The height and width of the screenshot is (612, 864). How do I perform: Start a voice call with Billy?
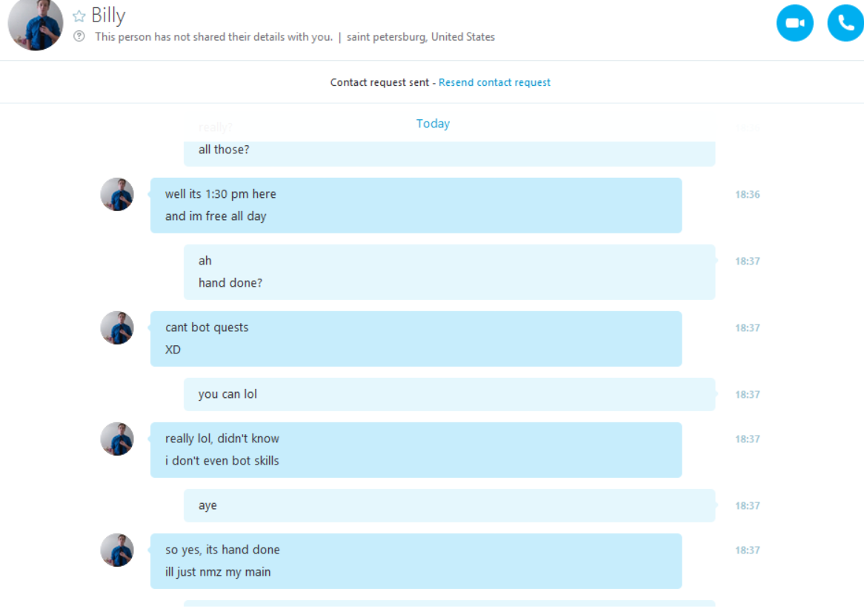point(845,23)
